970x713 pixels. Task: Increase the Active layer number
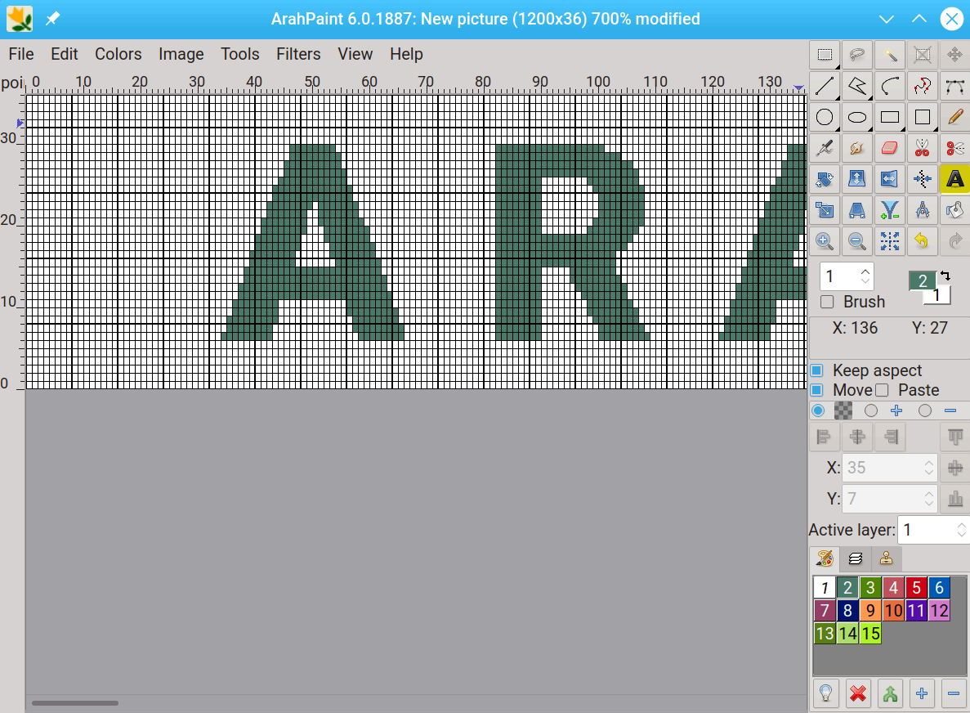click(961, 525)
